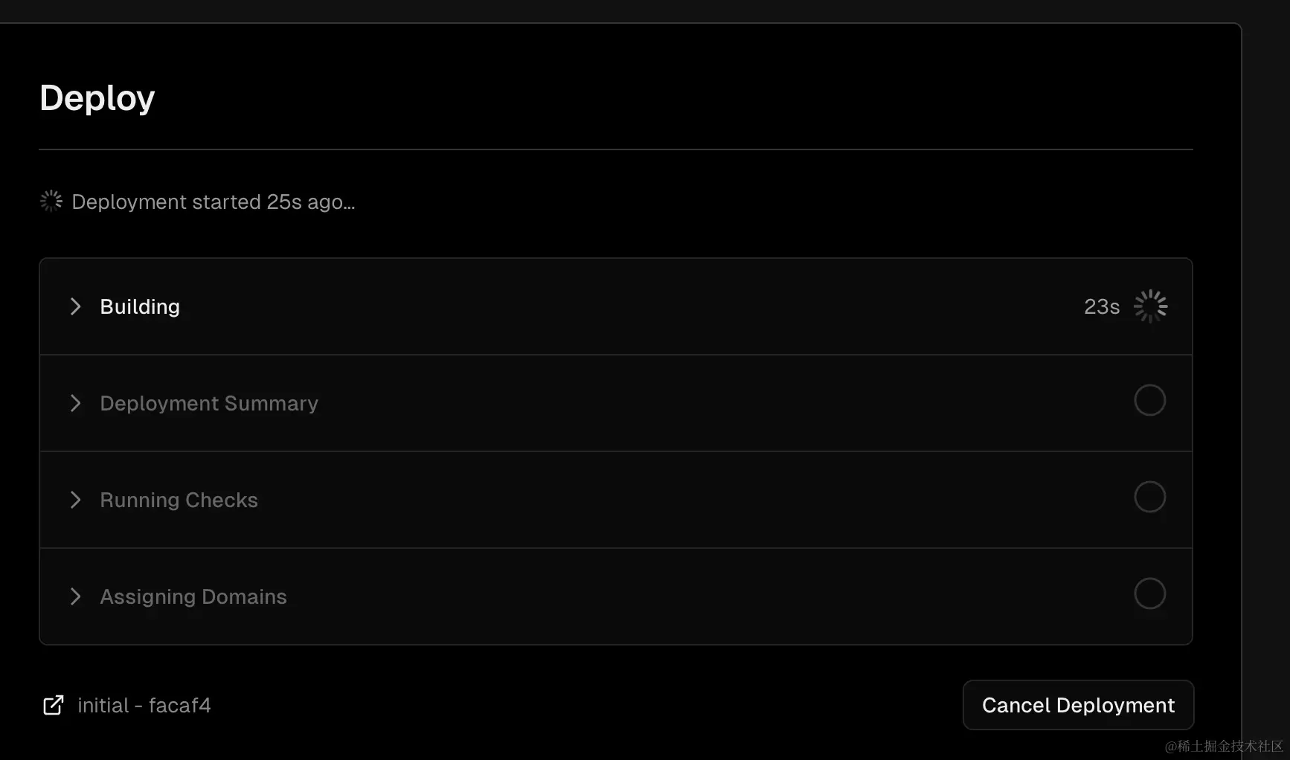Select the Running Checks row label
Viewport: 1290px width, 760px height.
179,500
